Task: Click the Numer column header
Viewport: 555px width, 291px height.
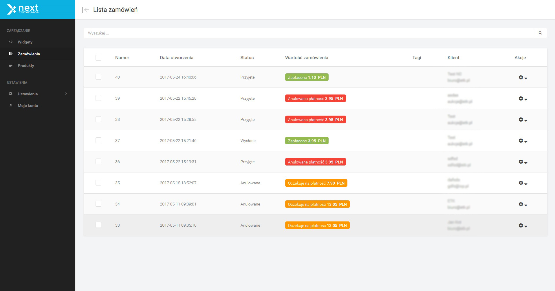Action: (x=122, y=58)
